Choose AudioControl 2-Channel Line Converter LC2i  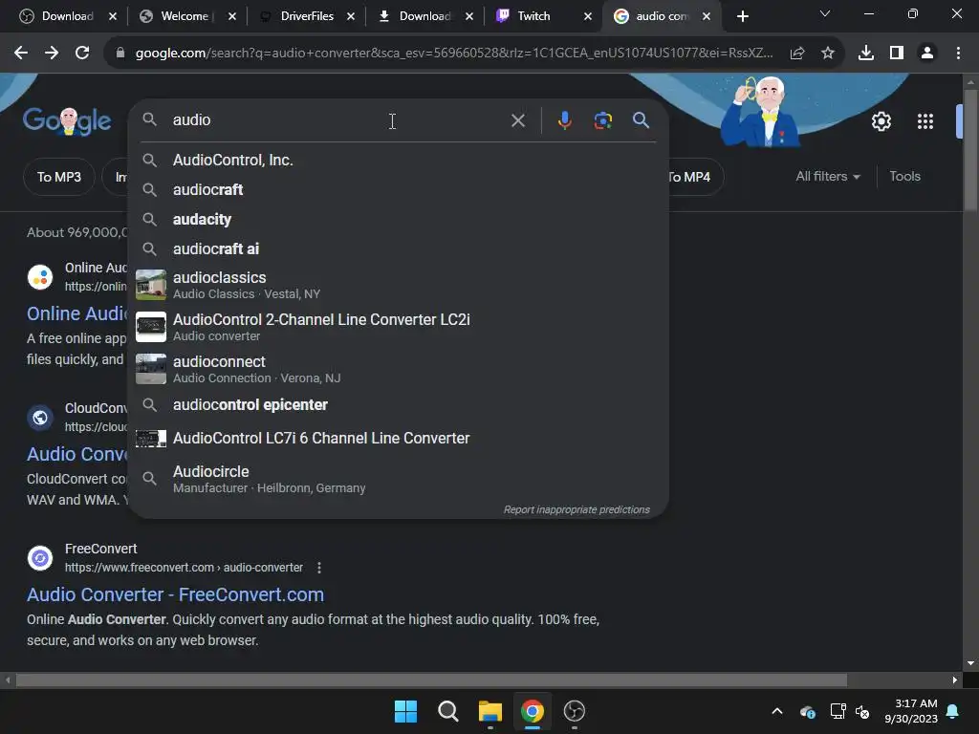coord(399,327)
